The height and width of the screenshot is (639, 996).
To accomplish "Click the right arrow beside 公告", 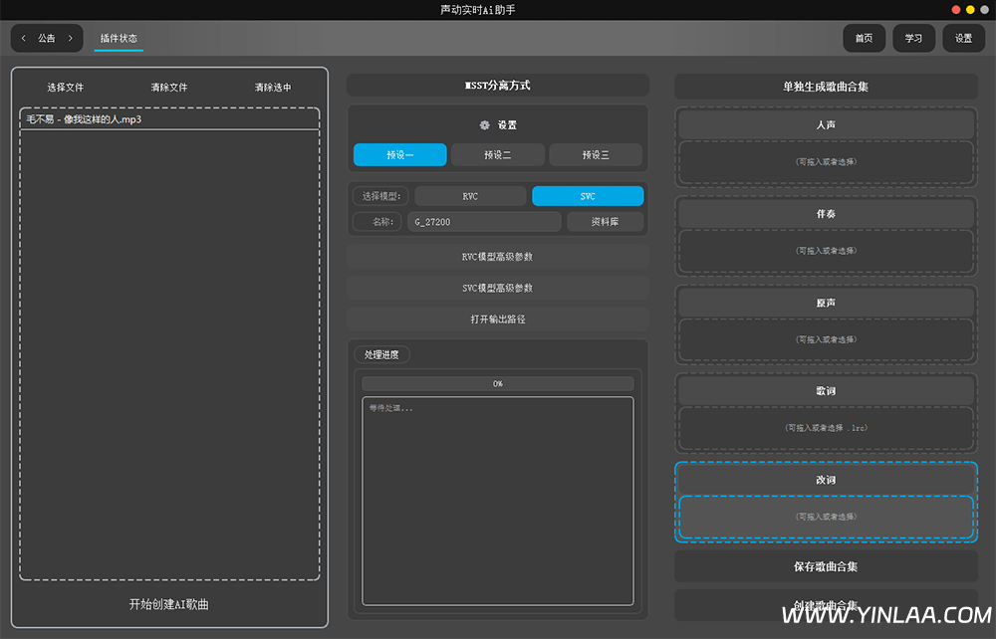I will pyautogui.click(x=70, y=39).
